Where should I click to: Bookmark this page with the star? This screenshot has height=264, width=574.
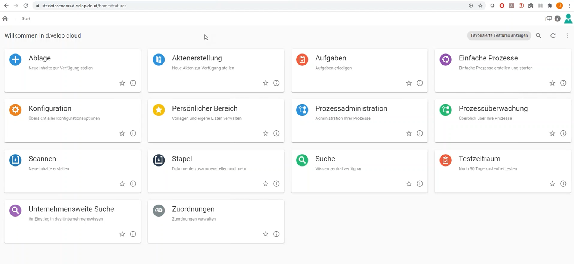point(481,6)
